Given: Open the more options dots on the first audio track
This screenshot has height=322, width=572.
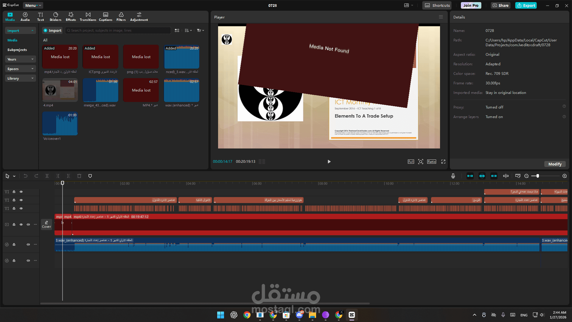Looking at the screenshot, I should tap(35, 244).
